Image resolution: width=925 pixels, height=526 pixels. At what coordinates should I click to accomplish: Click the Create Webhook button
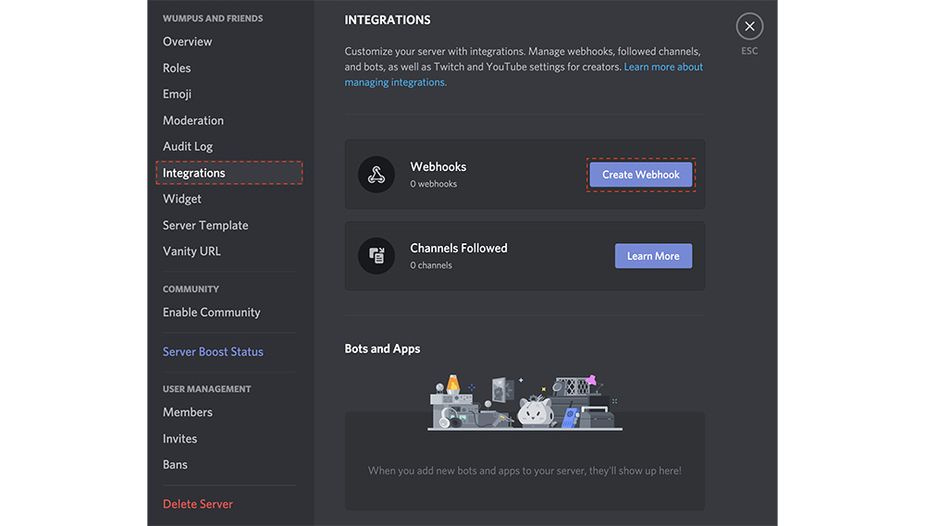(x=640, y=175)
